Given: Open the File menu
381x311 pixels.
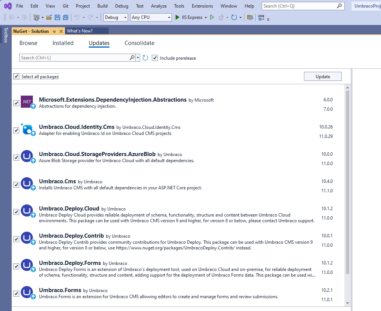Looking at the screenshot, I should (20, 6).
